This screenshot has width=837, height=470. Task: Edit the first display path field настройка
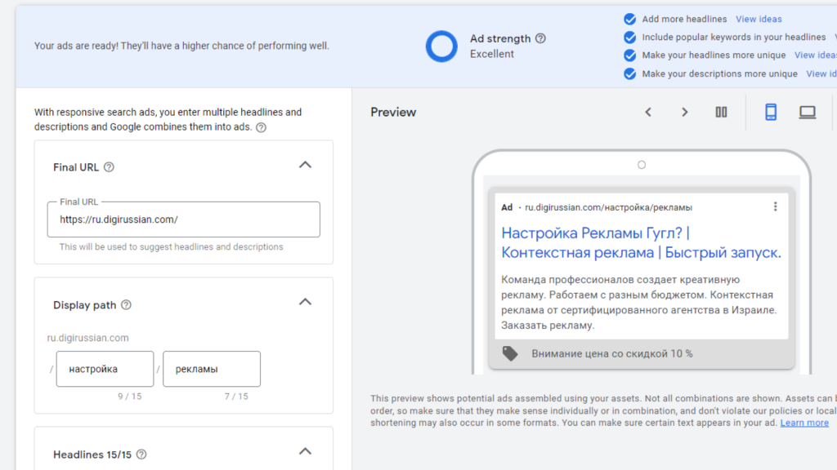pyautogui.click(x=105, y=369)
